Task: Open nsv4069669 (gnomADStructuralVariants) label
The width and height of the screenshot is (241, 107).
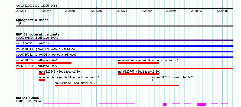Action: [148, 60]
